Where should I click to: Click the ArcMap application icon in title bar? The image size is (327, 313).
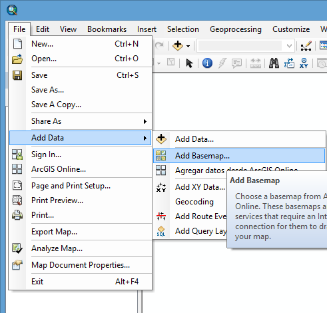click(x=12, y=10)
